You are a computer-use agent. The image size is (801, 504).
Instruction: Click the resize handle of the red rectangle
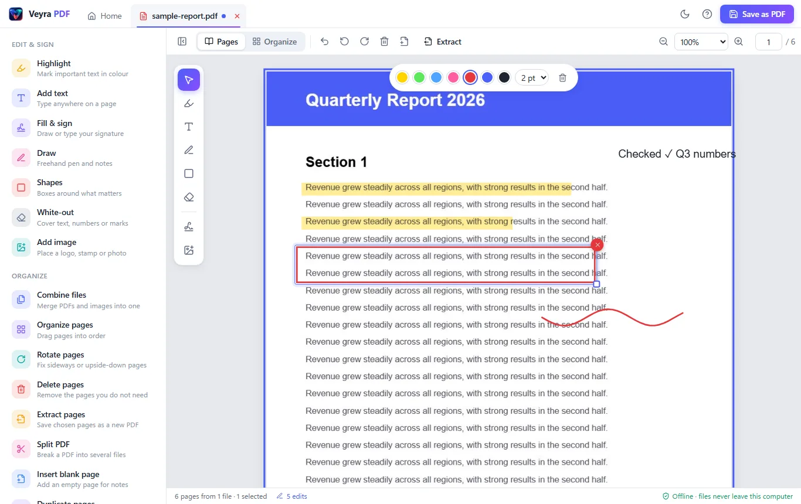(x=597, y=284)
